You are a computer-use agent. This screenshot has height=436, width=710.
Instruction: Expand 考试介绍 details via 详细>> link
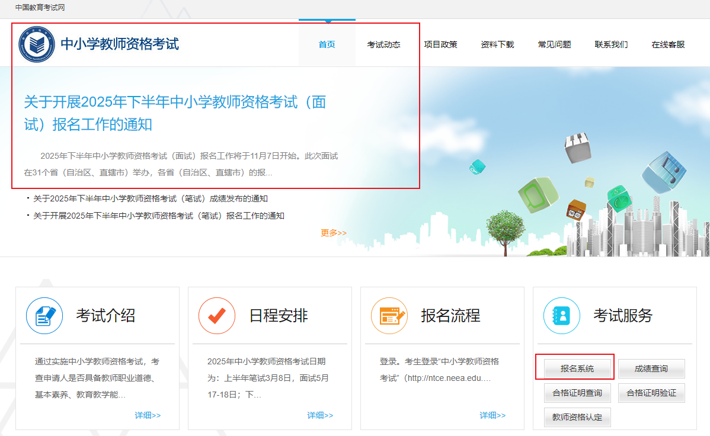(x=148, y=415)
